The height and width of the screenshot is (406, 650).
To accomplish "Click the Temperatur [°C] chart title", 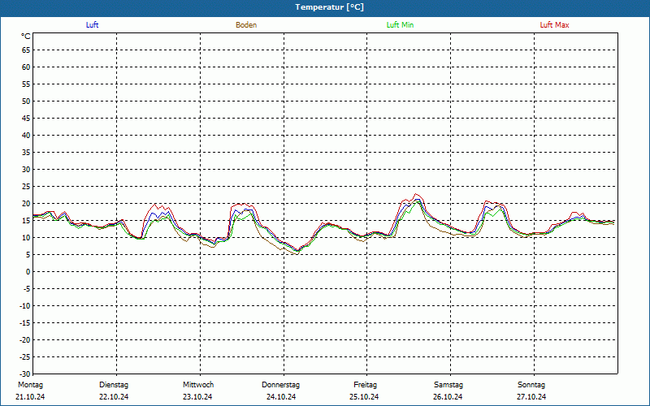I will (330, 7).
